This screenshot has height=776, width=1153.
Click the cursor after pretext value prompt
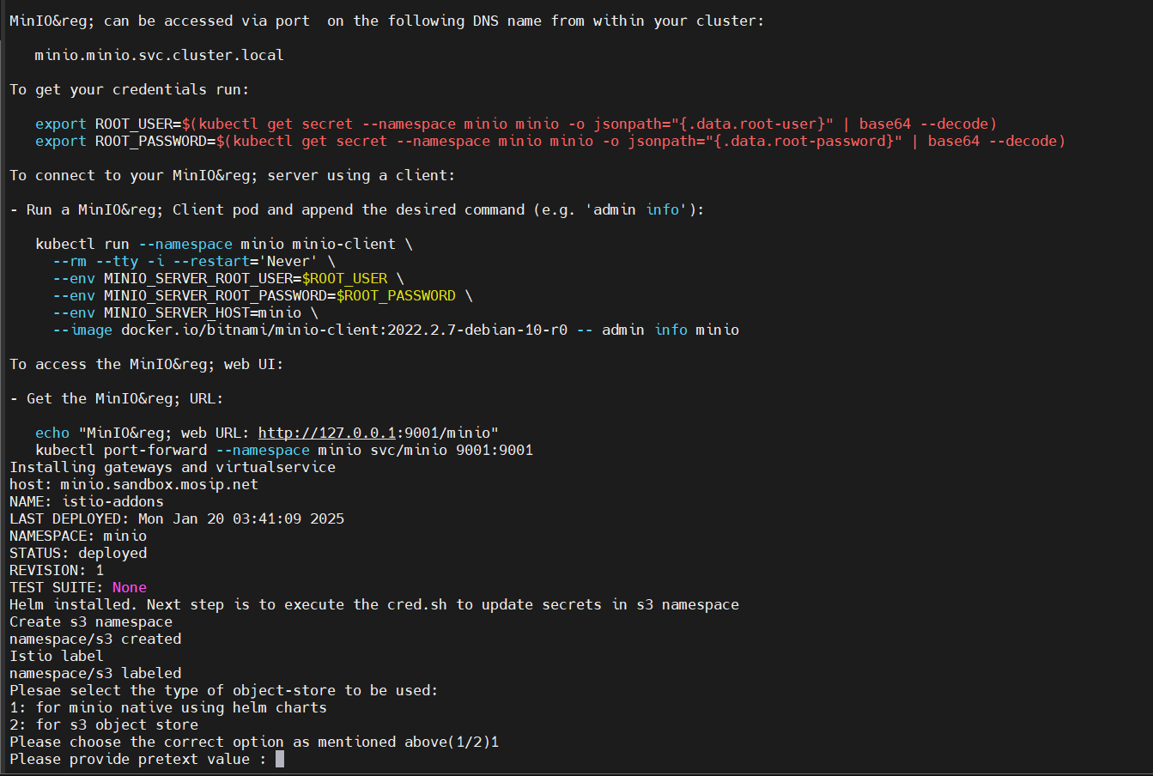click(x=279, y=760)
